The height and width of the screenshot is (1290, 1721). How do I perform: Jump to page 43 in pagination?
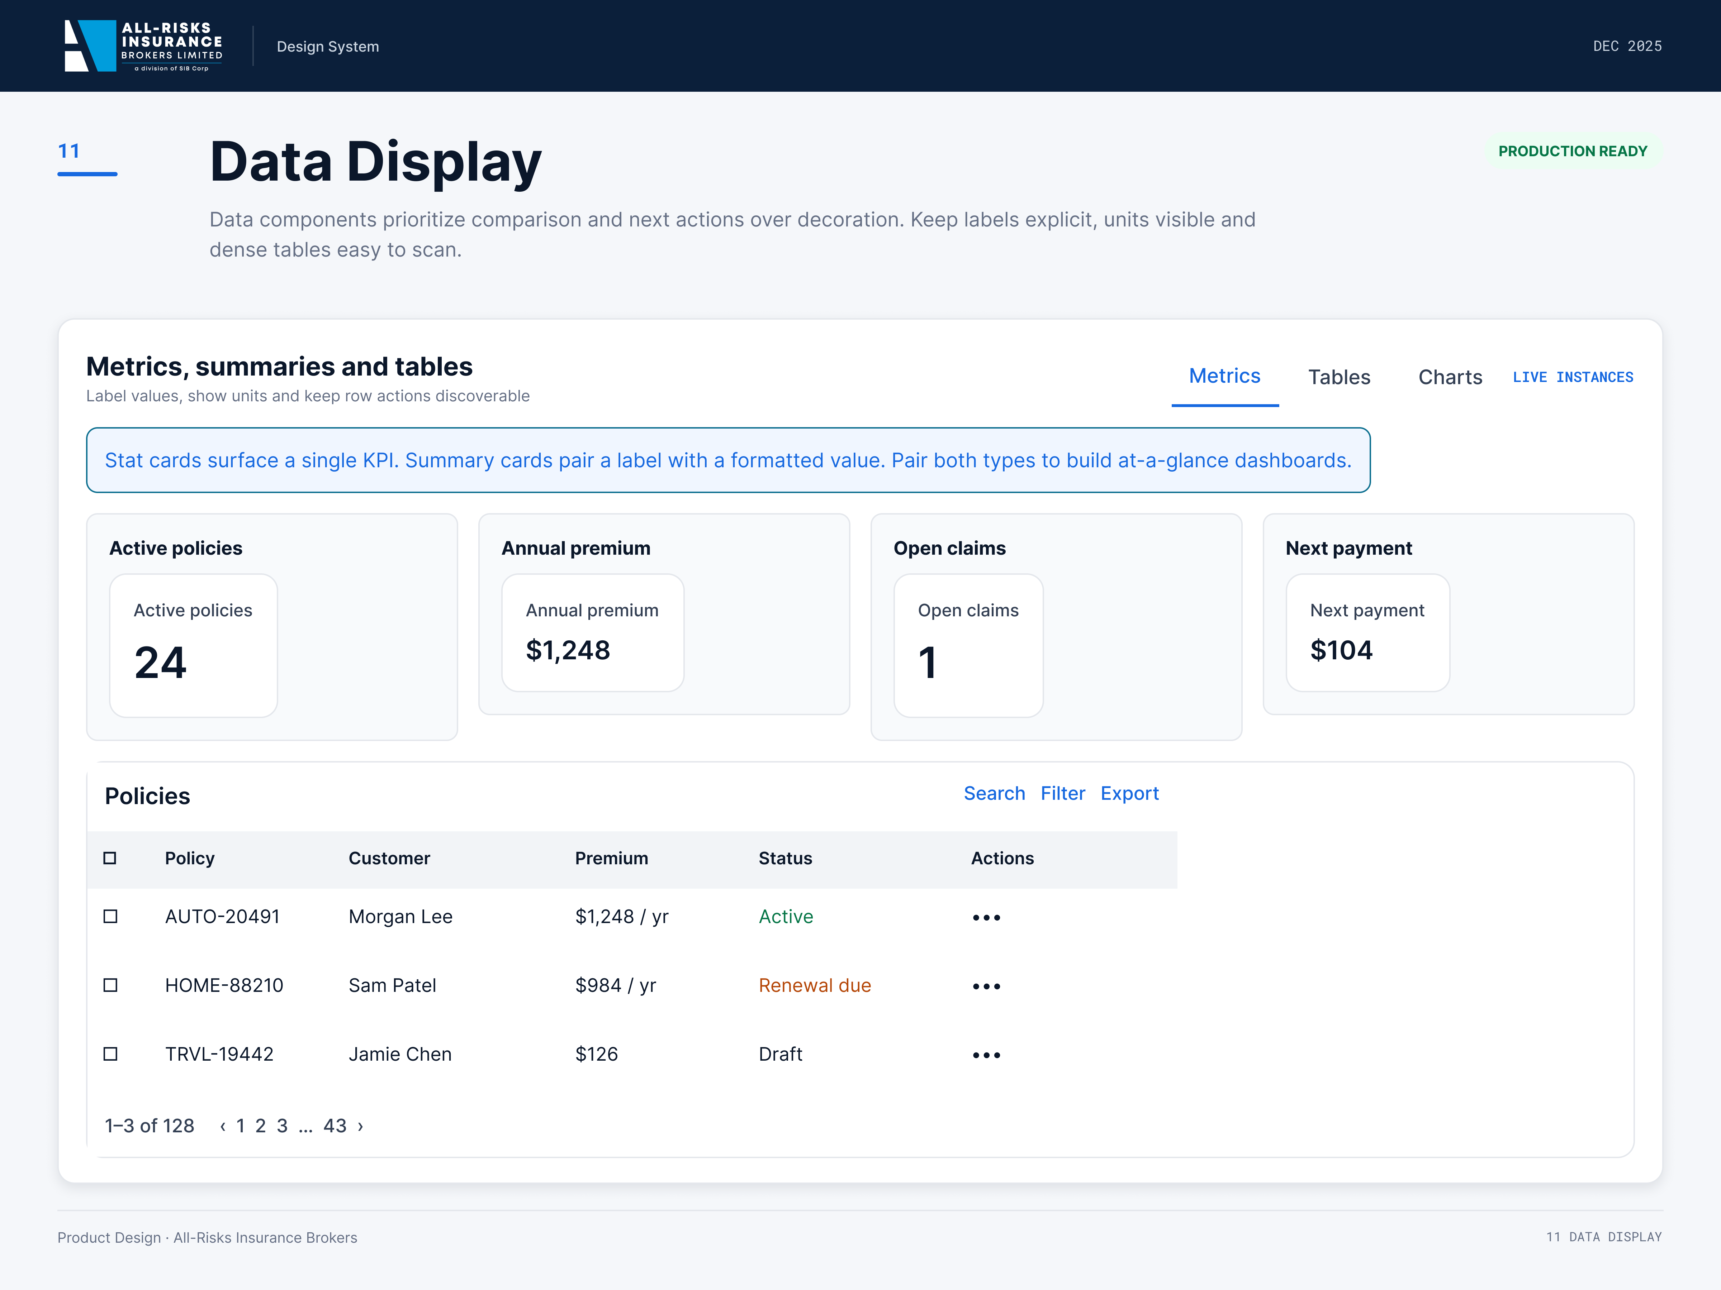(x=335, y=1126)
